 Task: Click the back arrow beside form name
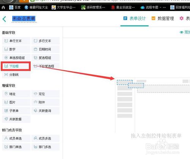click(x=4, y=19)
